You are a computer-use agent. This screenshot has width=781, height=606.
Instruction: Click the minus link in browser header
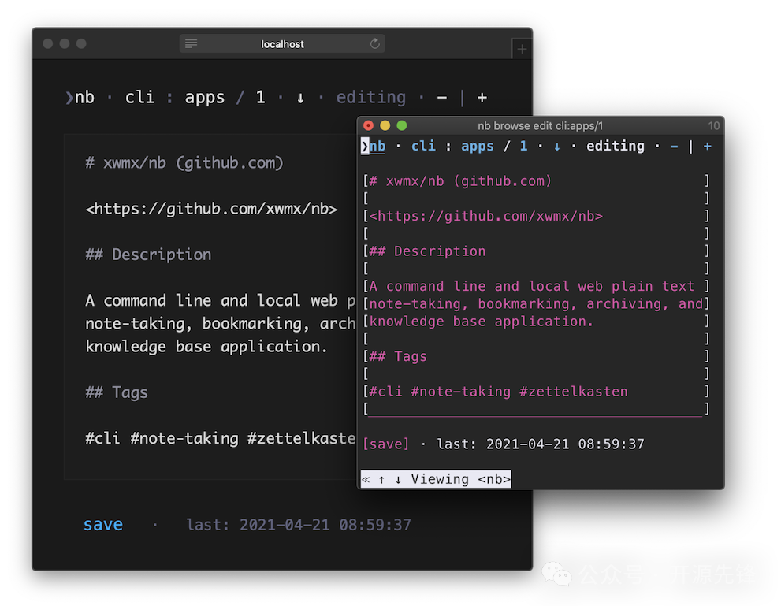442,98
